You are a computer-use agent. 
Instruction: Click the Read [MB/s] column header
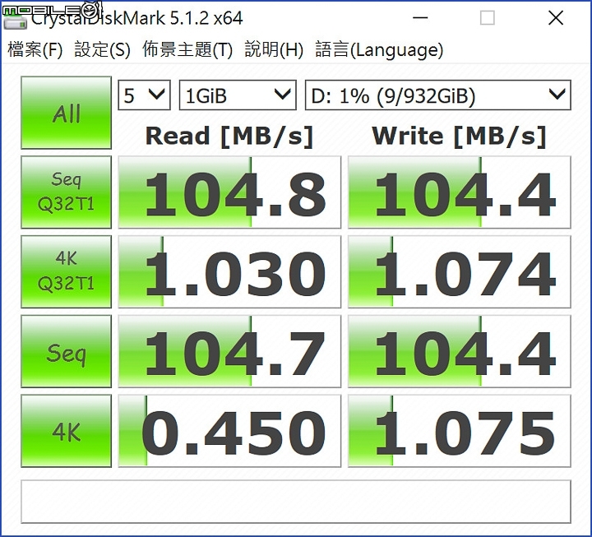tap(229, 136)
